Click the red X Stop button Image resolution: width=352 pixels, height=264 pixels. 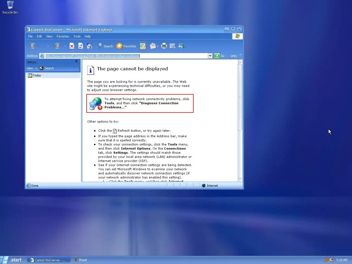coord(72,46)
